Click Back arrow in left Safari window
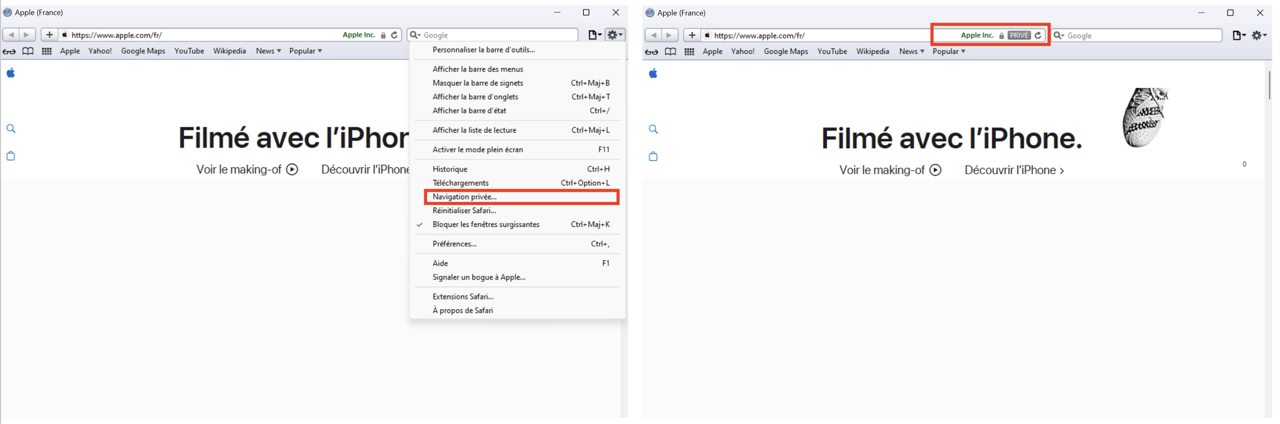The image size is (1280, 424). (x=11, y=35)
